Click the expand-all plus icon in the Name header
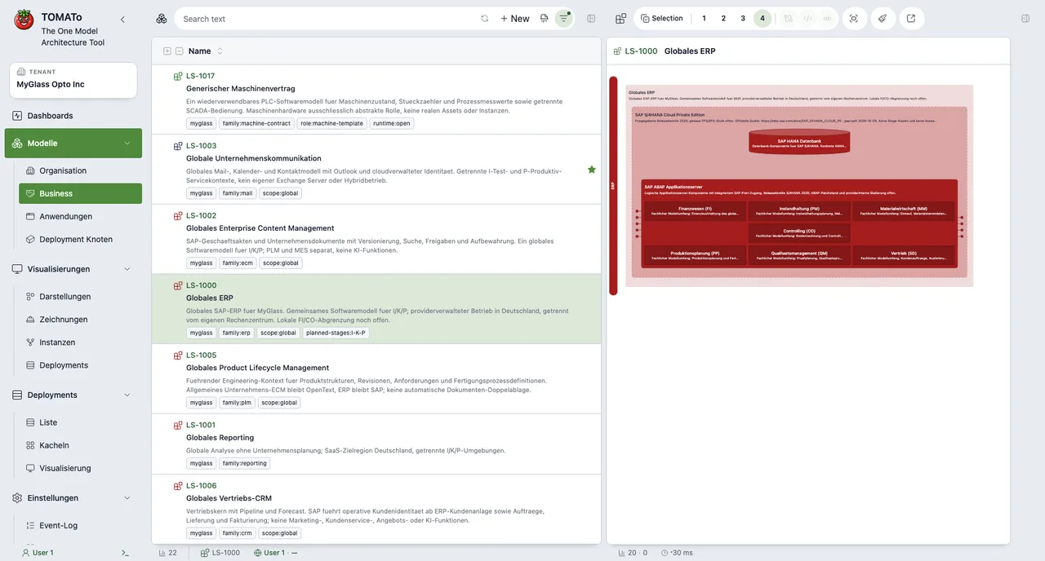Viewport: 1045px width, 561px height. click(x=167, y=51)
